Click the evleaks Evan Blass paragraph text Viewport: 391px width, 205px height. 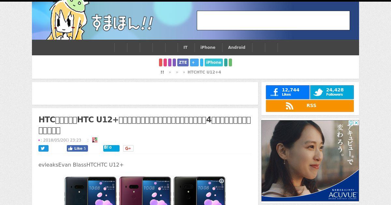tap(81, 165)
